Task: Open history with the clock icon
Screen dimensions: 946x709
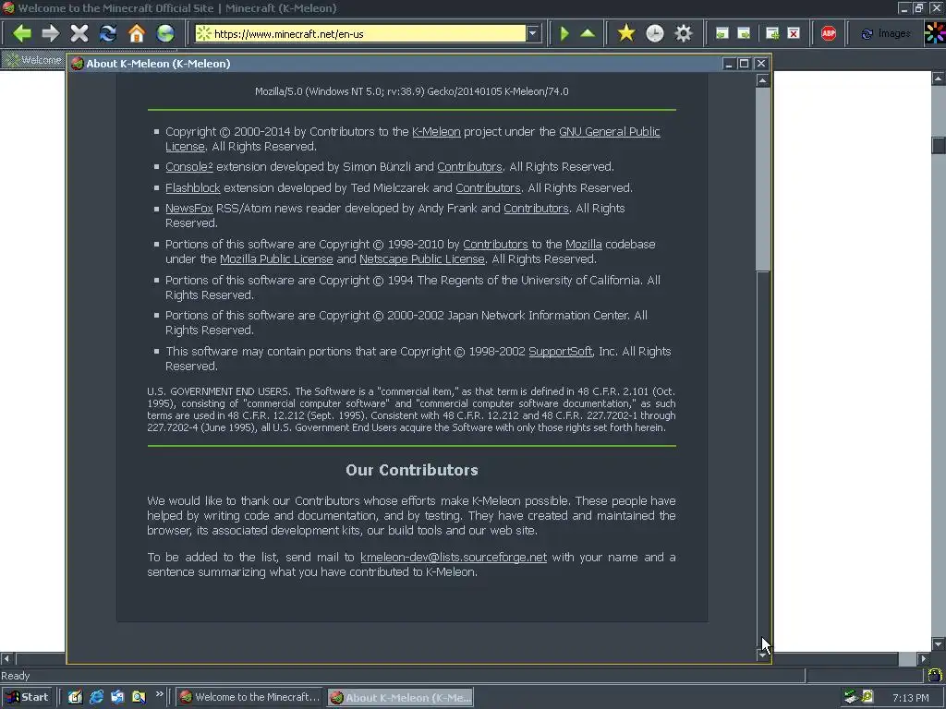Action: [655, 33]
